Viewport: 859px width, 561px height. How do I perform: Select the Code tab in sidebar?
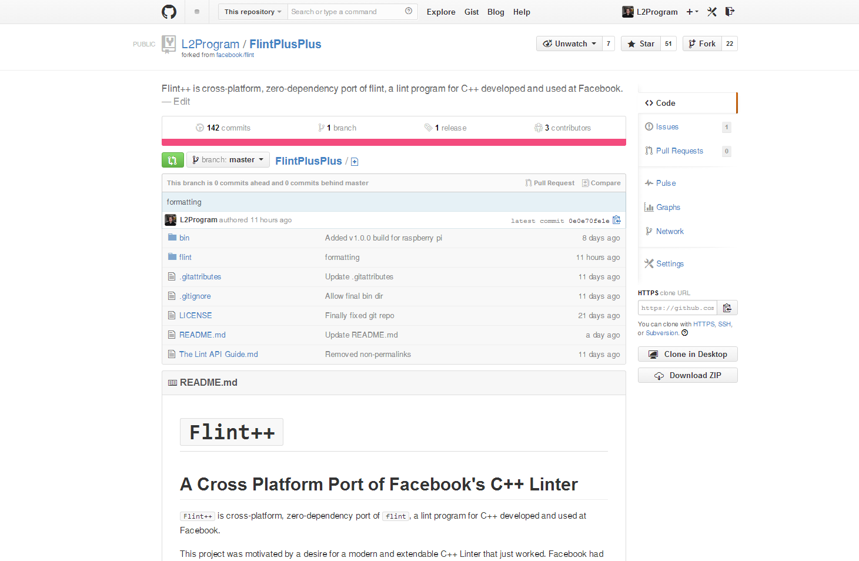pyautogui.click(x=687, y=103)
